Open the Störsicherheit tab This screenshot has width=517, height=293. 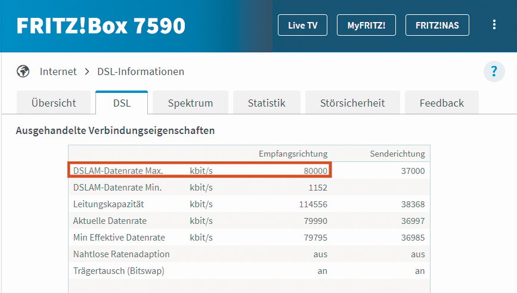pyautogui.click(x=352, y=102)
